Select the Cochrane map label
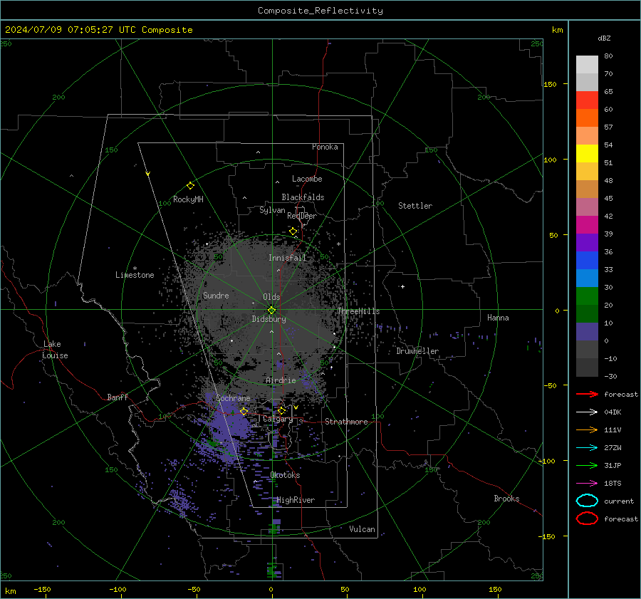This screenshot has height=599, width=641. 233,398
